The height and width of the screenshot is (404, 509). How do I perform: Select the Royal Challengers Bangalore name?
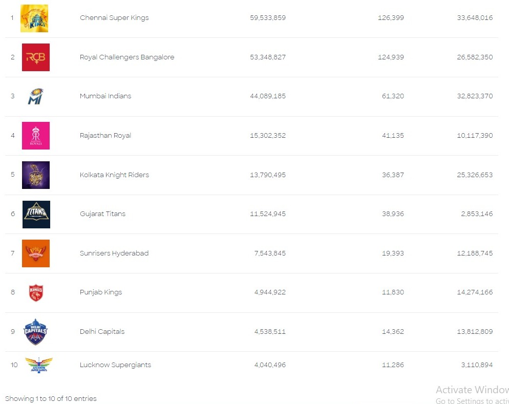pos(127,57)
